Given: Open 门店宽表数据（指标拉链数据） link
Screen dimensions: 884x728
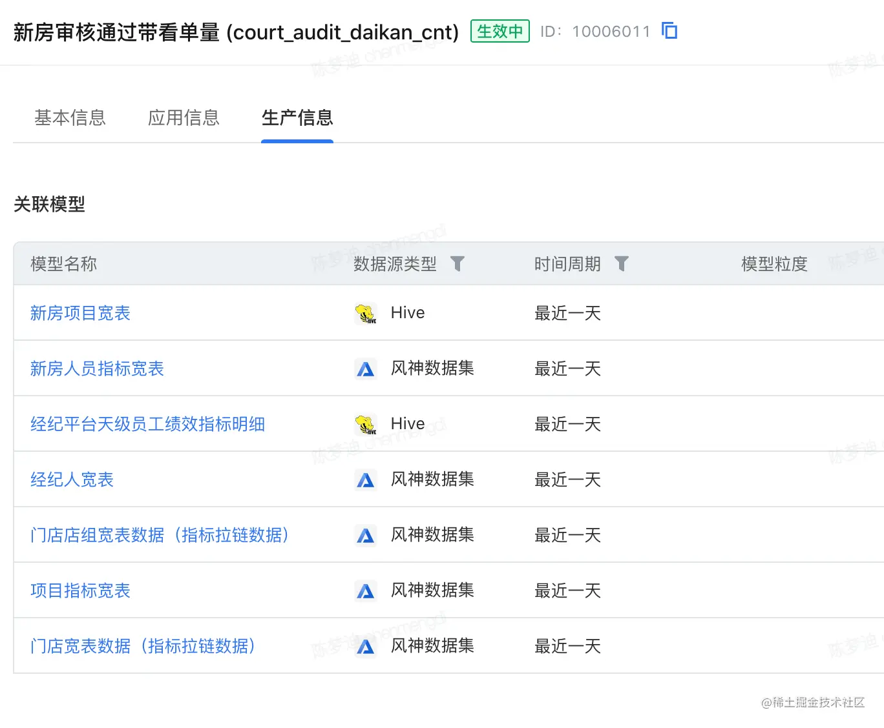Looking at the screenshot, I should pos(143,646).
